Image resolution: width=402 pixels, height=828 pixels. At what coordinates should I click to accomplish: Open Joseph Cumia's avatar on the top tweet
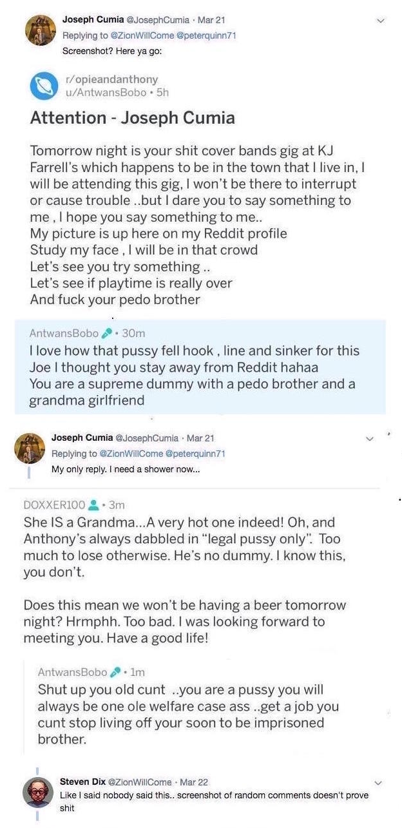[x=40, y=30]
